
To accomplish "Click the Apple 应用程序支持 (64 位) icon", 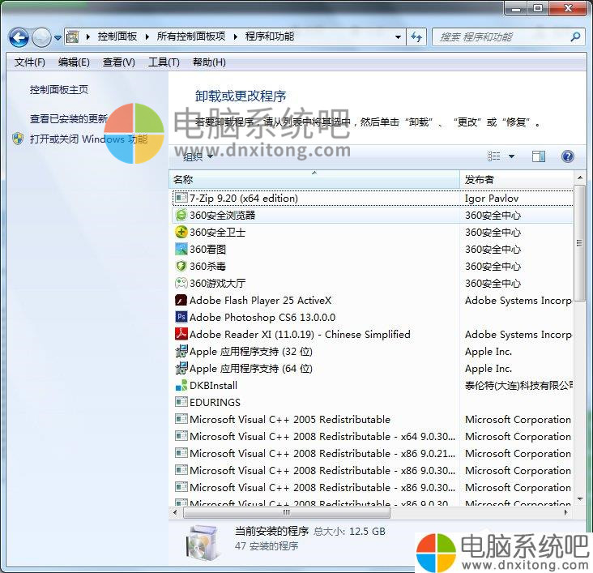I will [x=181, y=368].
